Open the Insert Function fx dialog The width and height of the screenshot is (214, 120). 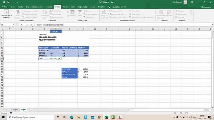[x=31, y=25]
